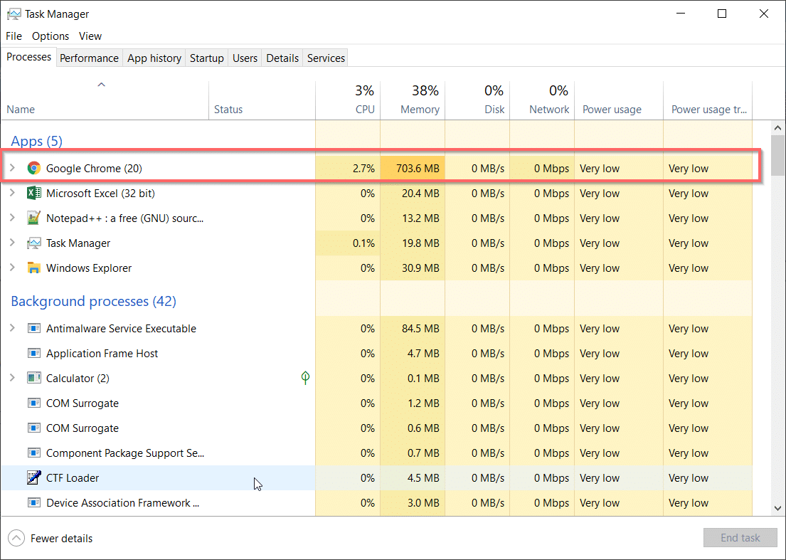This screenshot has width=786, height=560.
Task: Click the Task Manager title bar icon
Action: click(14, 14)
